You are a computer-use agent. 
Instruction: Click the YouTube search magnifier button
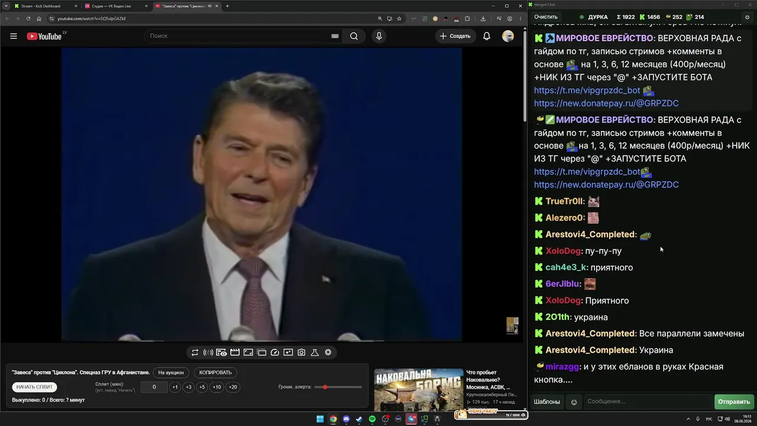(354, 36)
